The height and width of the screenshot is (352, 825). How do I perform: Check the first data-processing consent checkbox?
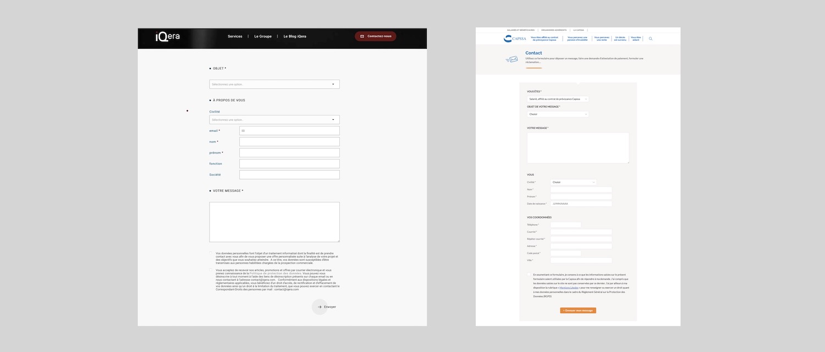pos(210,253)
